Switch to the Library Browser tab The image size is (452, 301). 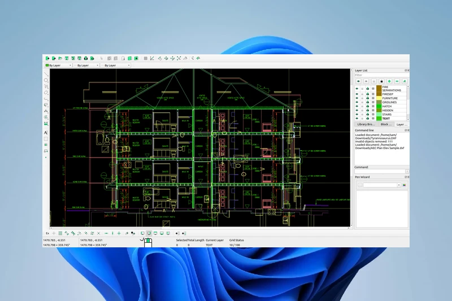[x=366, y=124]
